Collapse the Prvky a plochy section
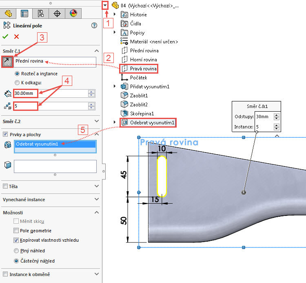The image size is (306, 283). pos(97,135)
